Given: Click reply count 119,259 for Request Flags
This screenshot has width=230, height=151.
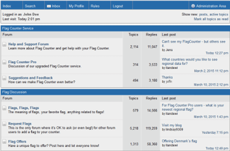Looking at the screenshot, I should tap(151, 128).
